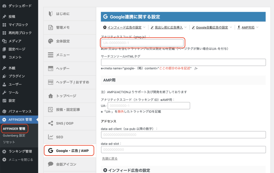The height and width of the screenshot is (173, 274).
Task: Click the 再利用ブロック grid icon
Action: tap(4, 33)
